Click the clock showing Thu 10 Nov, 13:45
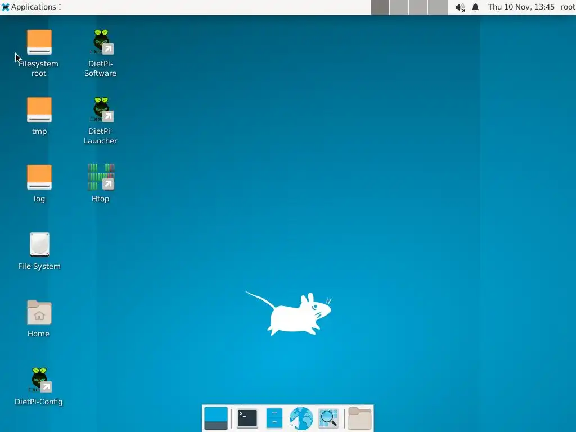The height and width of the screenshot is (432, 576). (521, 7)
